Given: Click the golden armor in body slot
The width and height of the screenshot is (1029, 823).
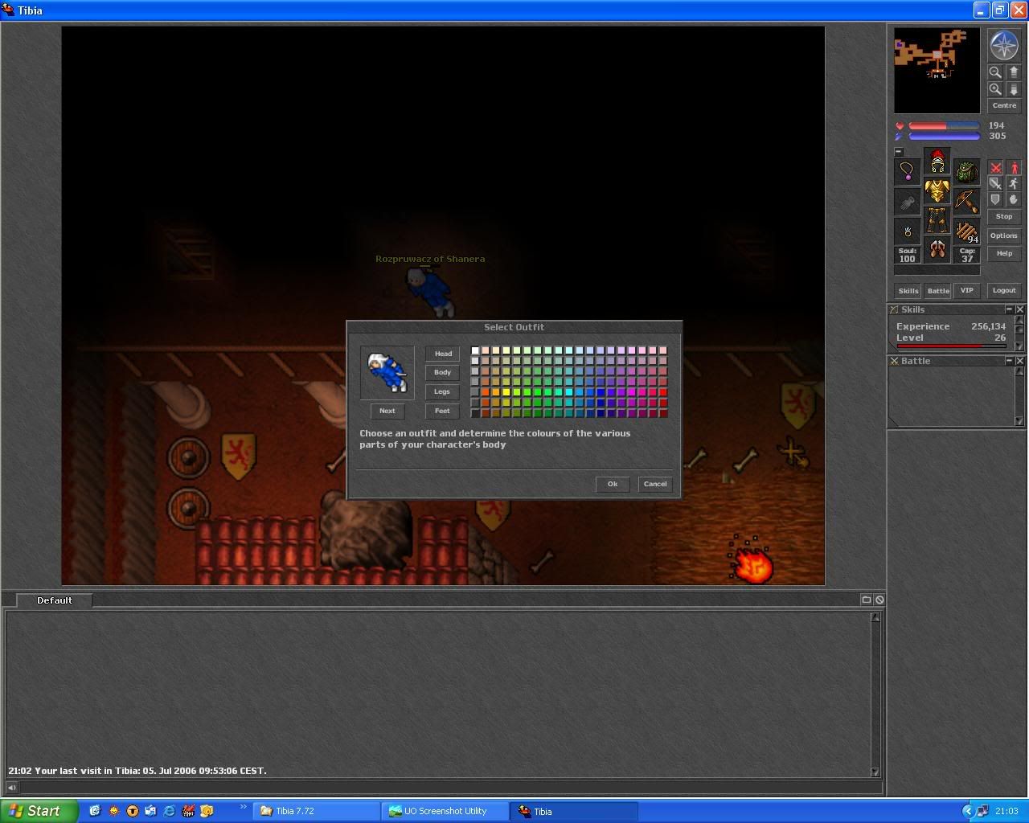Looking at the screenshot, I should coord(937,190).
